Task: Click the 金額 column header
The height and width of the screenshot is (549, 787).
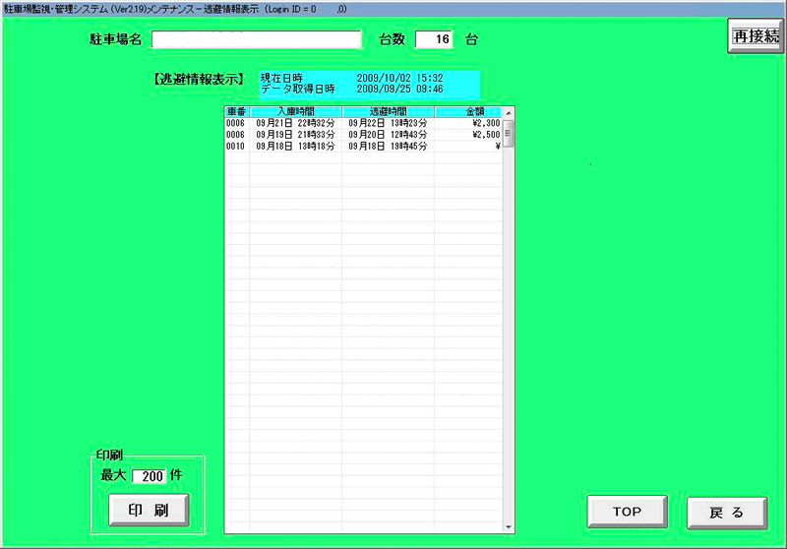Action: (x=468, y=112)
